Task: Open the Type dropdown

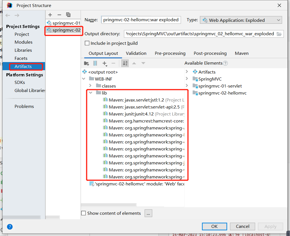Action: tap(241, 20)
